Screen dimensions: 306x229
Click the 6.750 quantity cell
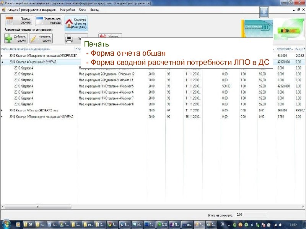[281, 116]
